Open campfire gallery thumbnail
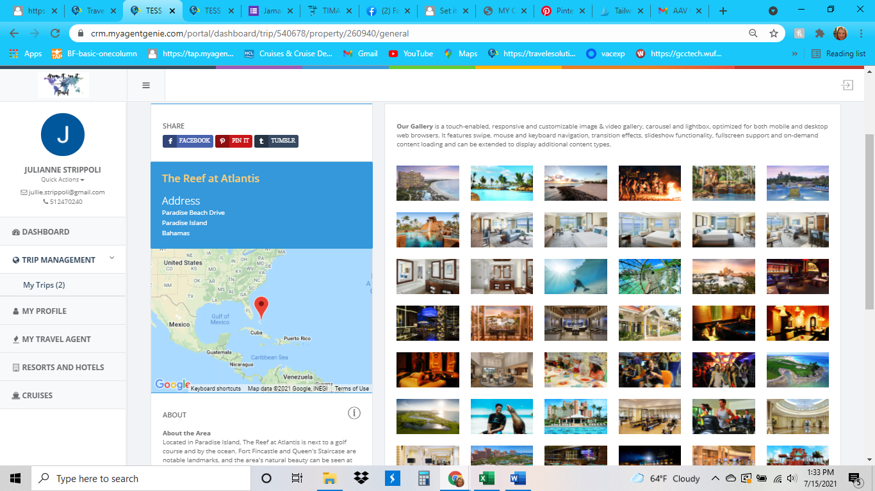 650,183
